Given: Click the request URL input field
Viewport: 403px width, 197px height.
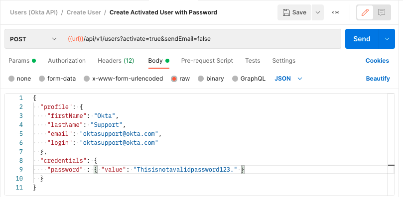Looking at the screenshot, I should [x=201, y=39].
